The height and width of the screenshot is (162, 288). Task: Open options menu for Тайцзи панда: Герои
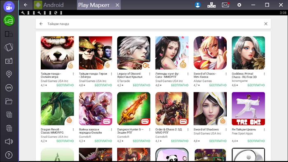[111, 74]
